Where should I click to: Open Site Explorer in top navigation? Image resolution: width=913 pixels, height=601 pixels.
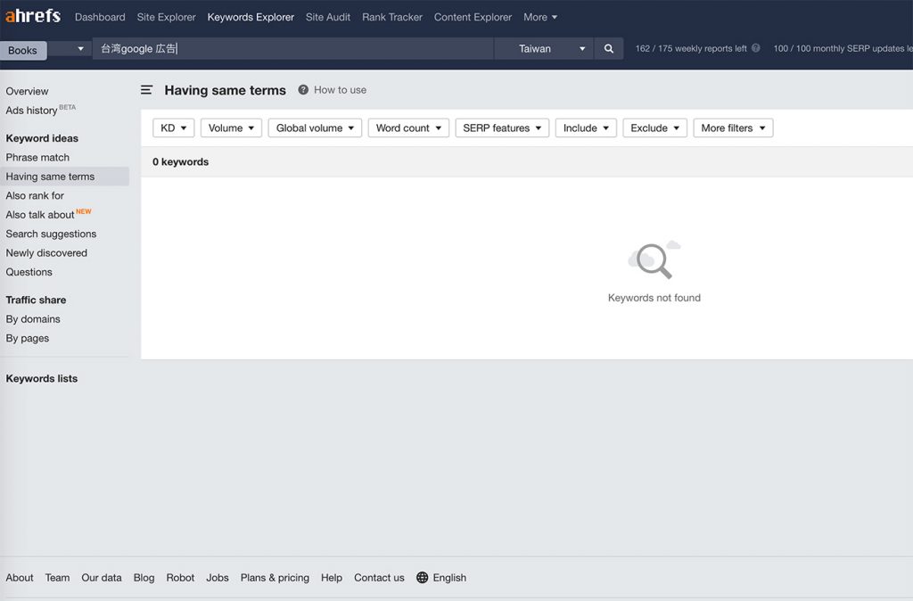[167, 17]
